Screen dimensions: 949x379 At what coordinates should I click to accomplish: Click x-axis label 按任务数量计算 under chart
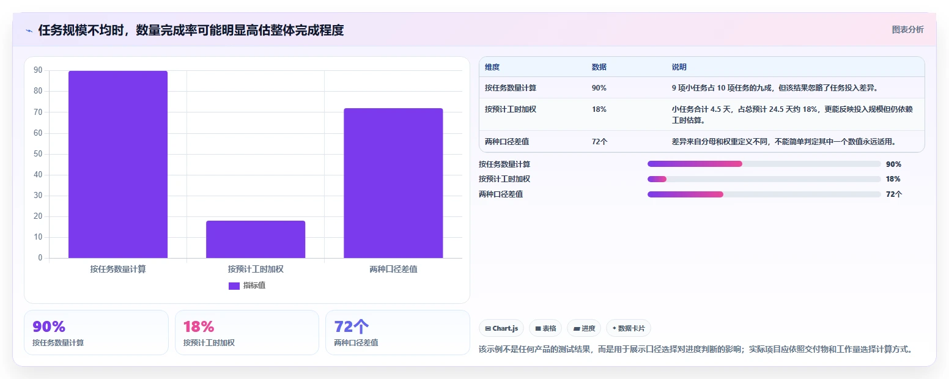coord(118,269)
